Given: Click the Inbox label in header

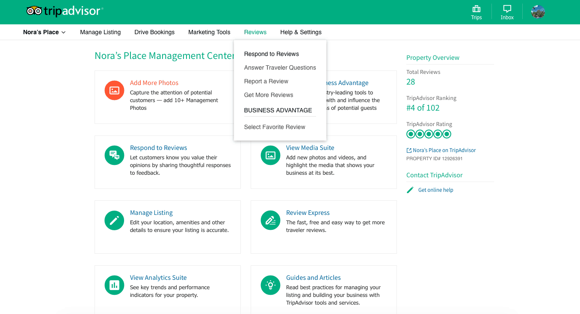Looking at the screenshot, I should [x=507, y=18].
